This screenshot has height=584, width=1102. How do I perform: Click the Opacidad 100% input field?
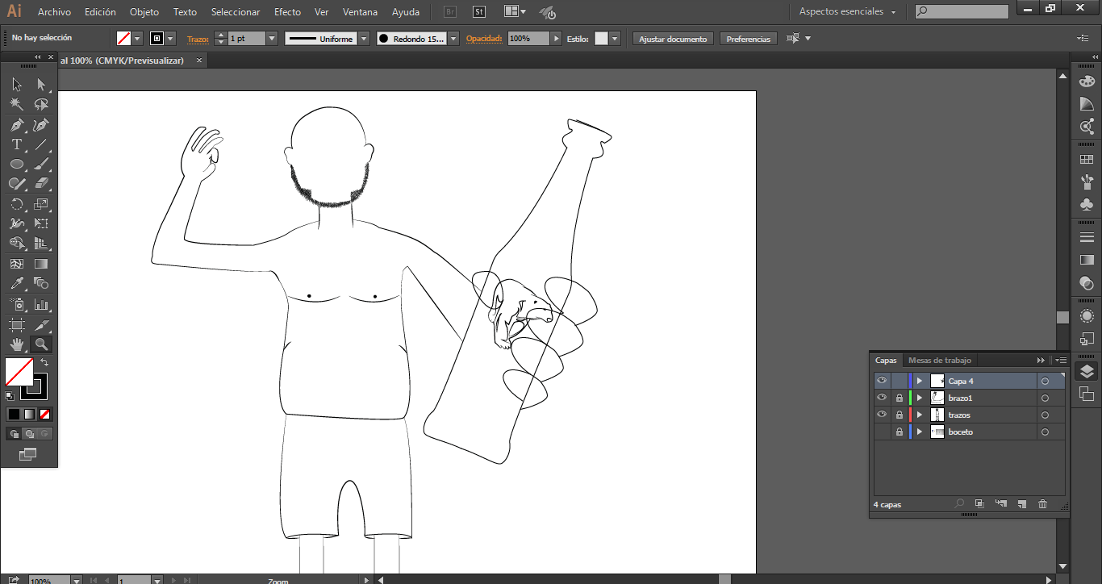[528, 39]
